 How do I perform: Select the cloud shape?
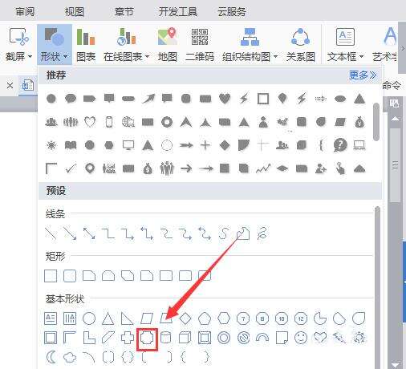click(70, 357)
